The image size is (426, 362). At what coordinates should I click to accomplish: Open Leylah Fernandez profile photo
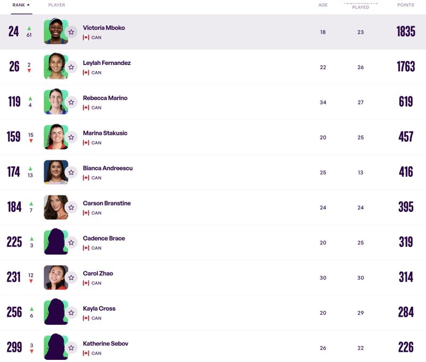coord(56,67)
